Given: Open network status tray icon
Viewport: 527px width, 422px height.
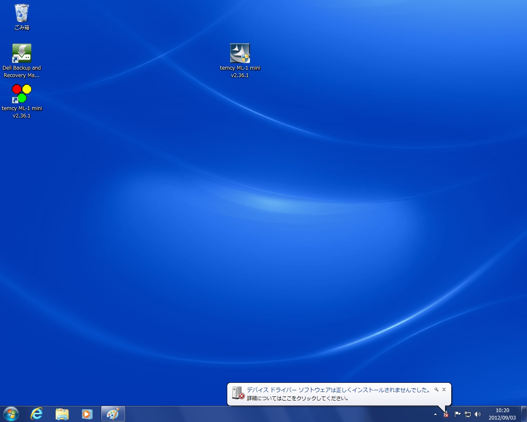Looking at the screenshot, I should click(468, 414).
